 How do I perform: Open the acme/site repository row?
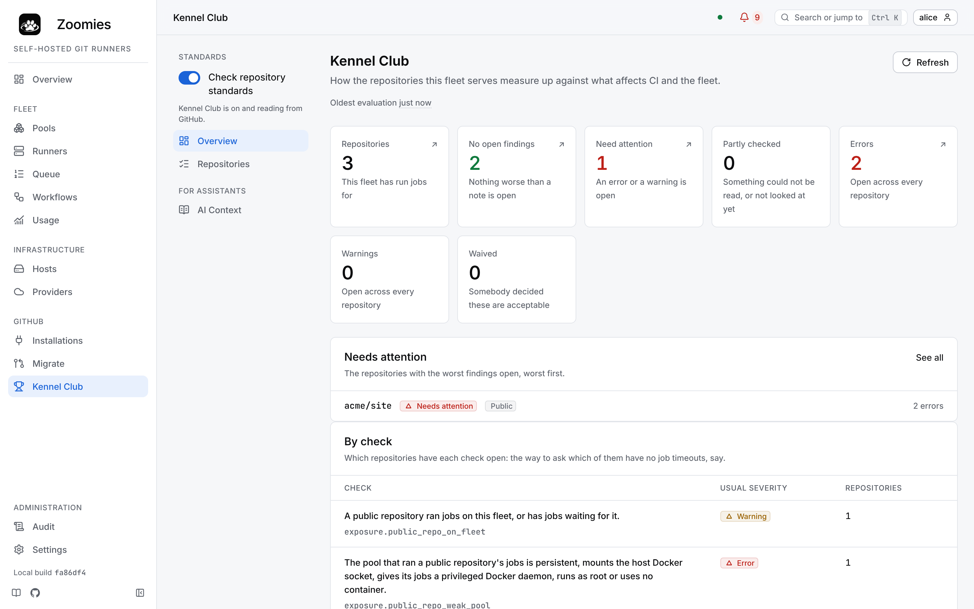644,406
